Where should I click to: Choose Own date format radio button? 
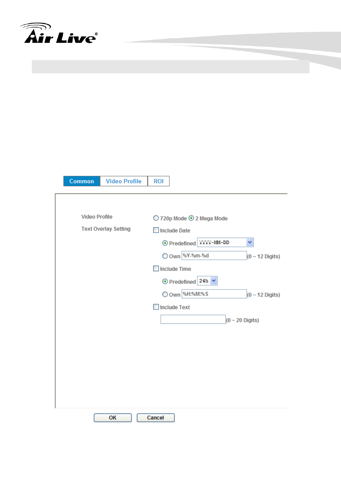[x=165, y=256]
